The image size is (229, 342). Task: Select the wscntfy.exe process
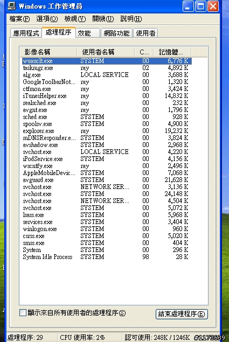pyautogui.click(x=107, y=166)
